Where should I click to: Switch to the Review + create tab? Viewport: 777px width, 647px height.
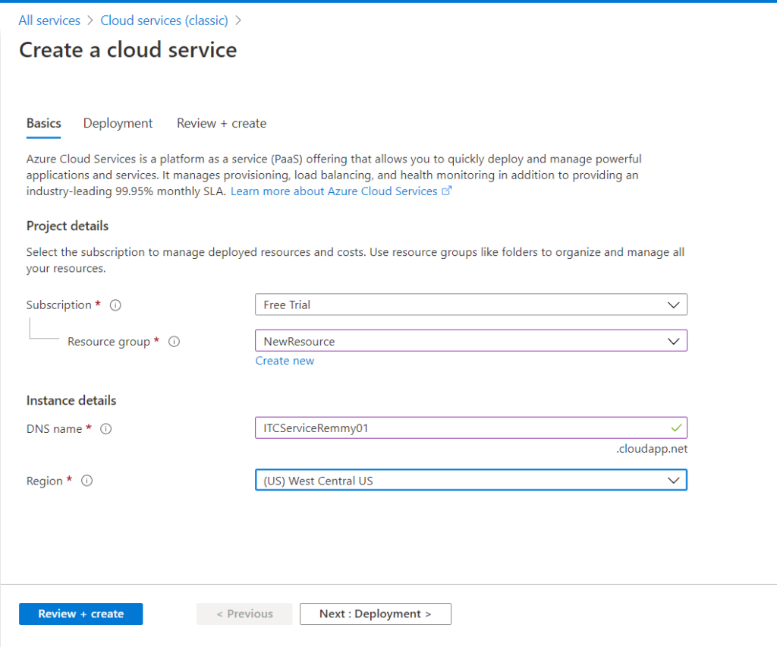click(222, 123)
